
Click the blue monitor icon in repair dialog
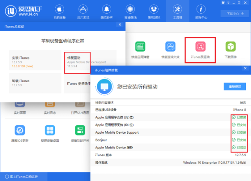pyautogui.click(x=105, y=87)
